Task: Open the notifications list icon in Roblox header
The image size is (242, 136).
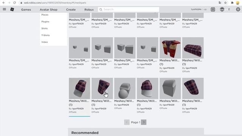Action: (x=213, y=9)
